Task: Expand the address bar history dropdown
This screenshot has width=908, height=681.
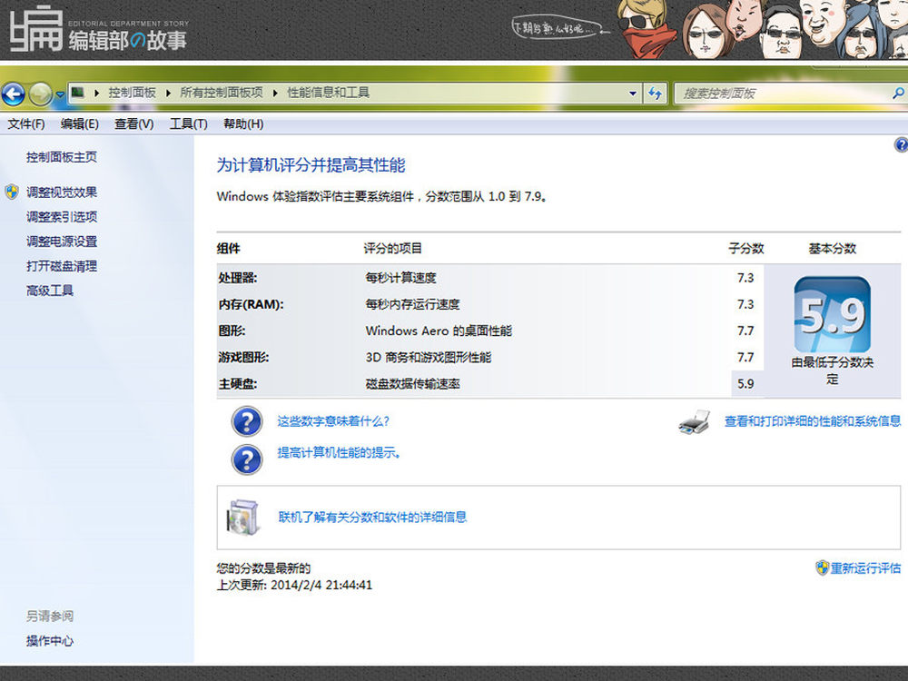Action: click(633, 93)
